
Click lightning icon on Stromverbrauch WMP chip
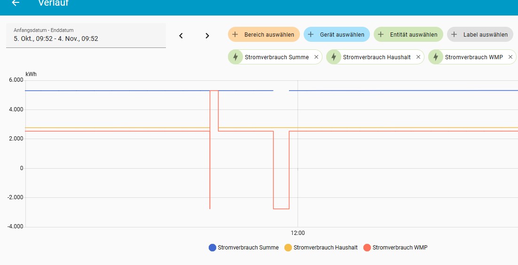436,57
